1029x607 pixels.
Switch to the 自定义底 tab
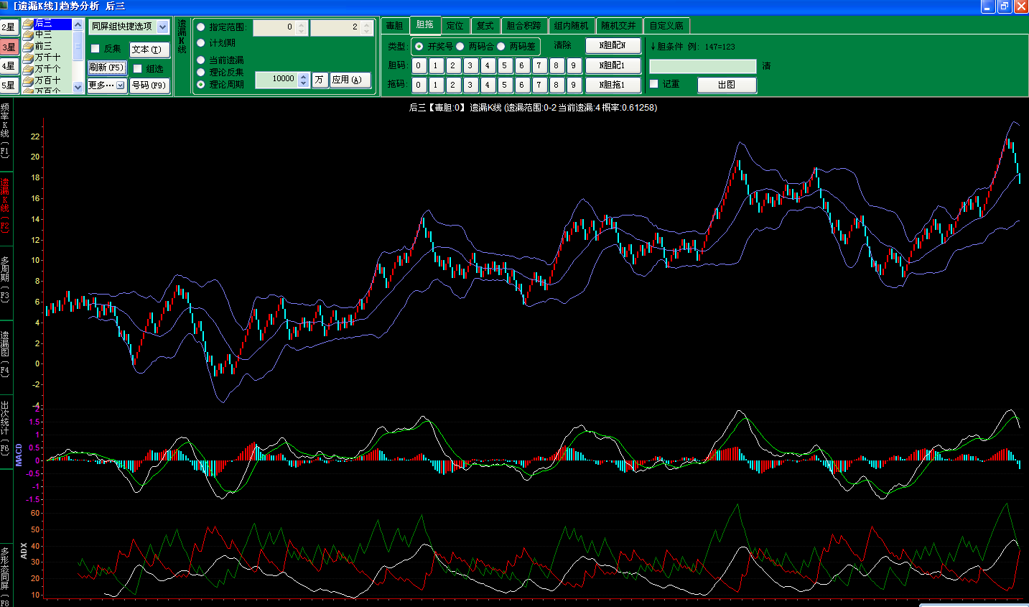667,26
